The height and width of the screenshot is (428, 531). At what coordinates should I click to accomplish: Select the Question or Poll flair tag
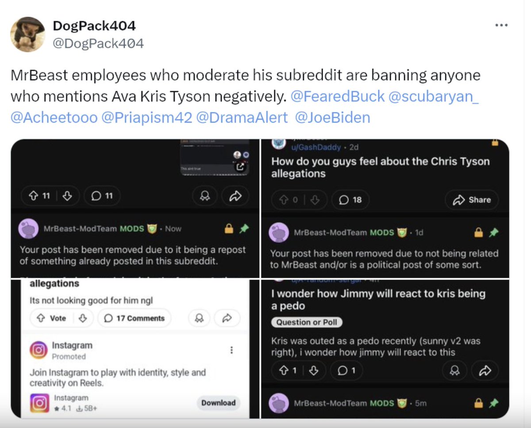(307, 322)
